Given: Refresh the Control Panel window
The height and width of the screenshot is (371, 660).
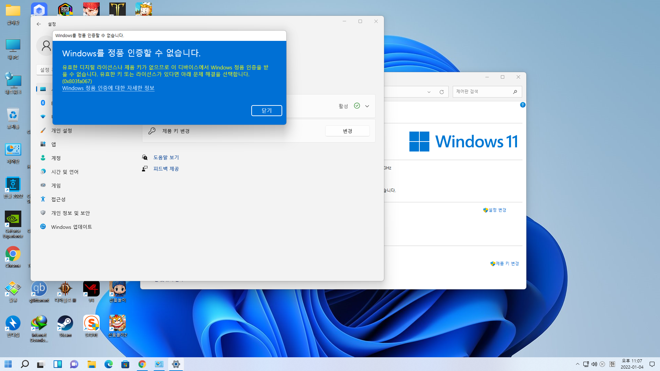Looking at the screenshot, I should (442, 92).
